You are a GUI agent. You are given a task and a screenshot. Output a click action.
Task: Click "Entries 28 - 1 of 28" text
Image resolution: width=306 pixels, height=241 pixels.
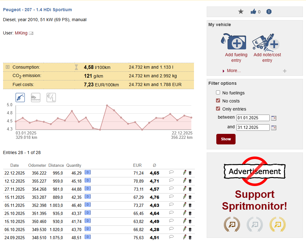point(22,152)
